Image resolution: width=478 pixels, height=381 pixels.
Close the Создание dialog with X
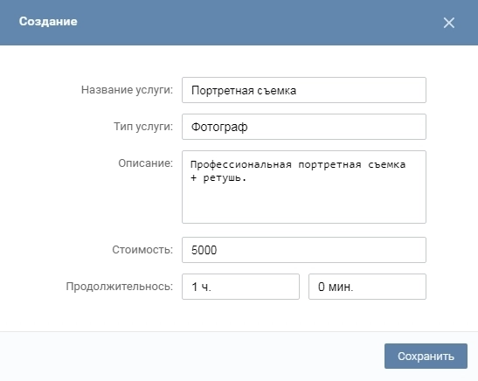(x=449, y=23)
